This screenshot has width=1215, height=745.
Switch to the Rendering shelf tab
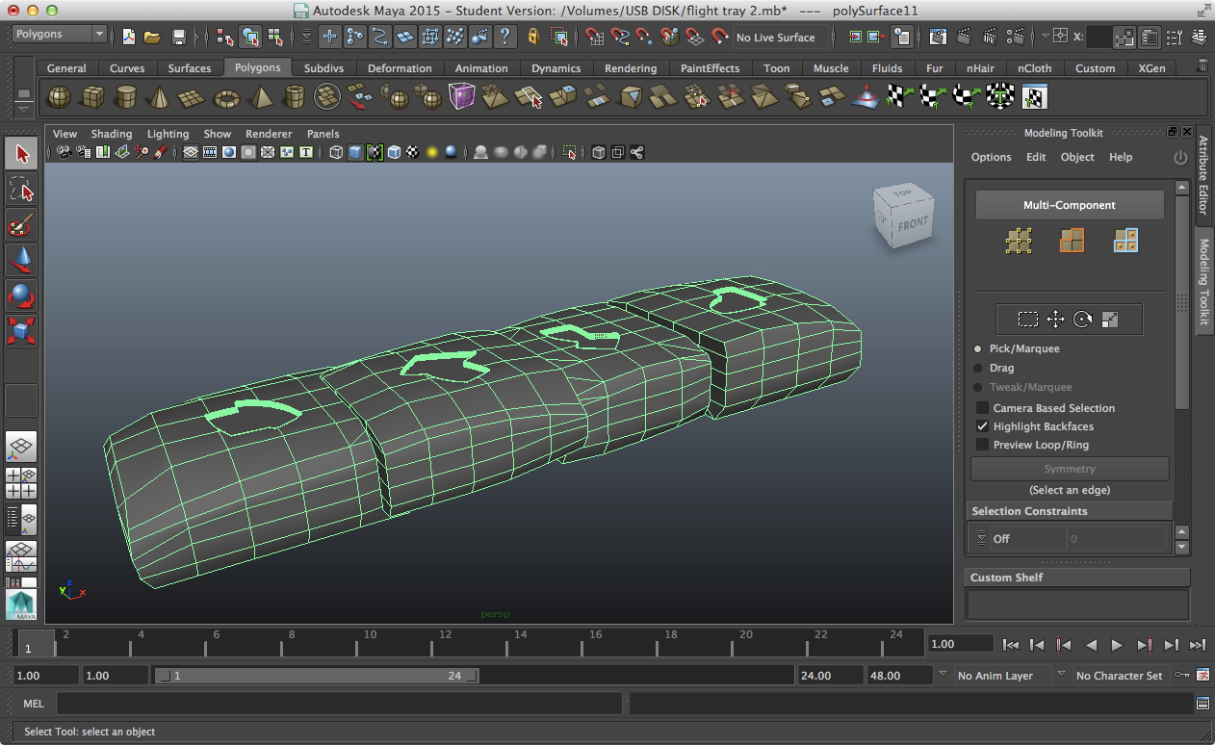pyautogui.click(x=631, y=68)
